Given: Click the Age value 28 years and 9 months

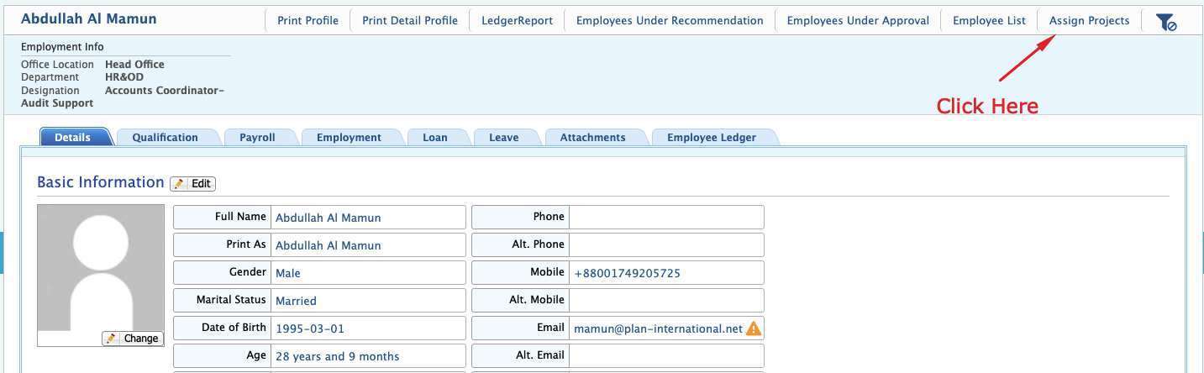Looking at the screenshot, I should tap(337, 356).
